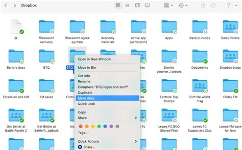The width and height of the screenshot is (242, 150).
Task: Apply the red tag color
Action: [81, 126]
